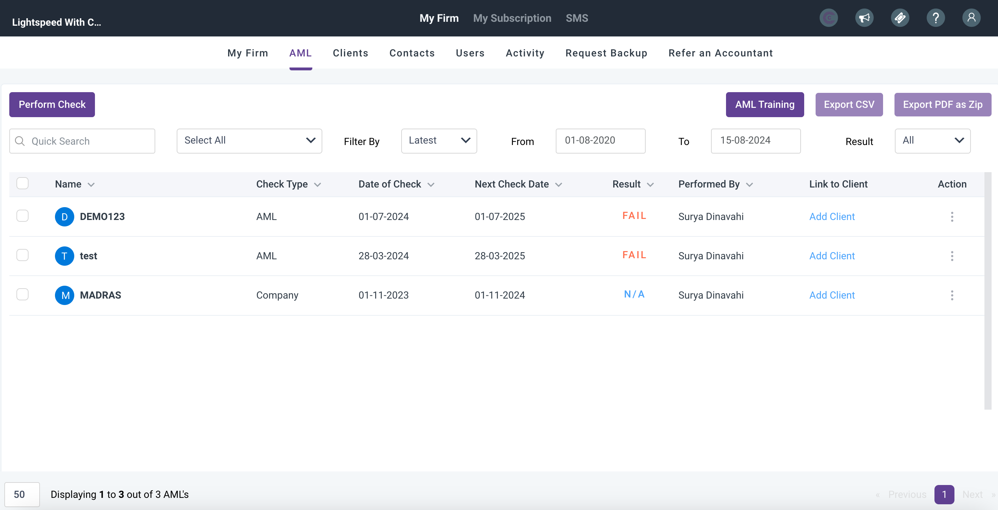Expand the Latest filter dropdown

[x=439, y=141]
